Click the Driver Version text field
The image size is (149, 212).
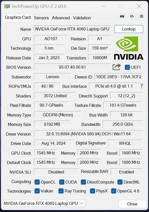[88, 134]
